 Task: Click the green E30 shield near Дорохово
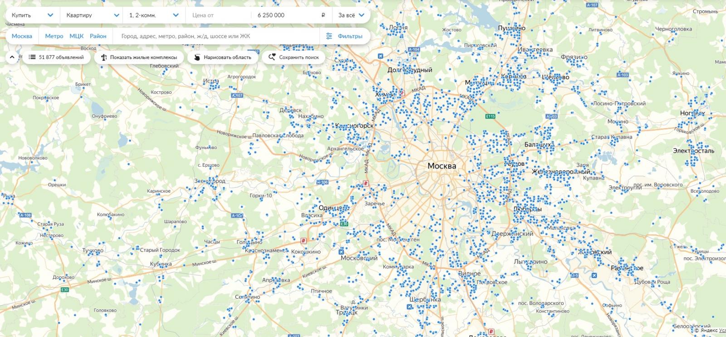pos(65,289)
